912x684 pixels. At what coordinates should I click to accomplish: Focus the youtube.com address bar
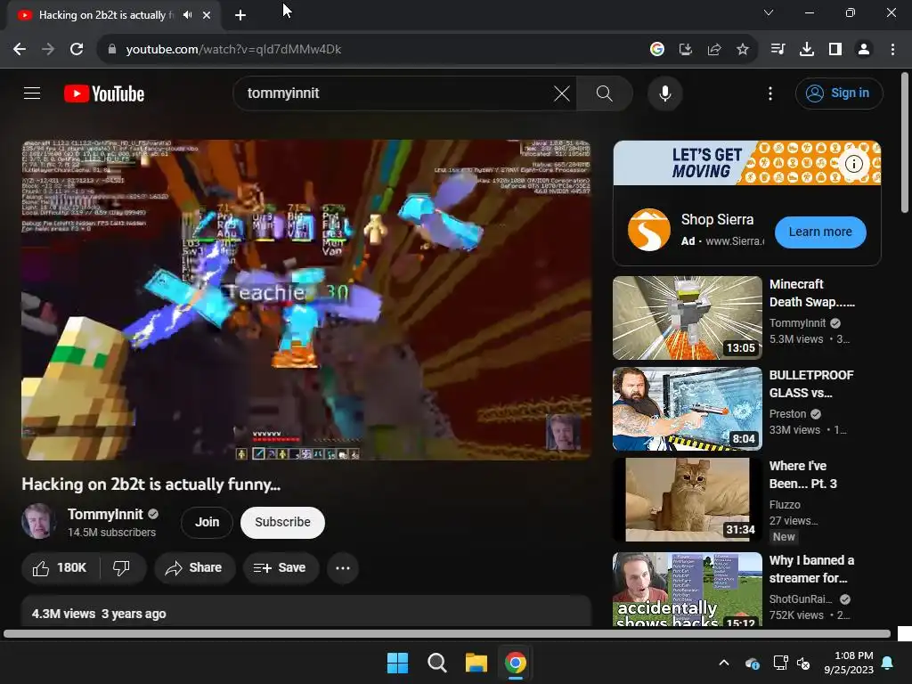coord(372,50)
